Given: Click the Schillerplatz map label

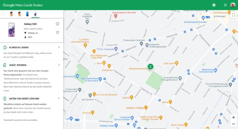Looking at the screenshot, I should tap(219, 16).
